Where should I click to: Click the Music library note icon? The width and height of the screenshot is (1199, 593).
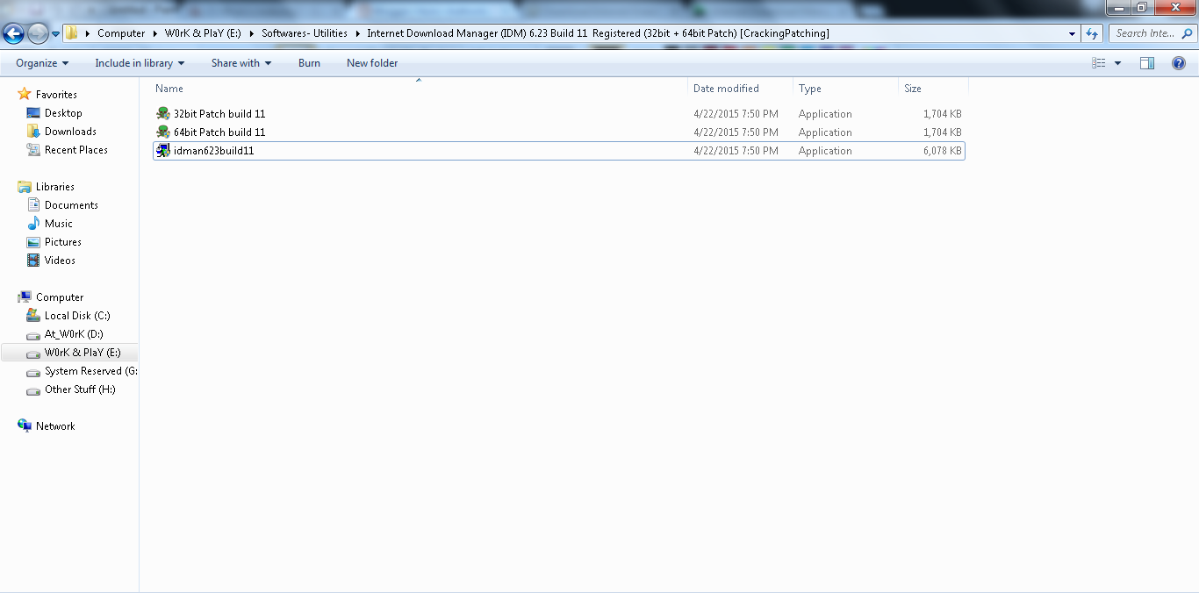pos(33,224)
